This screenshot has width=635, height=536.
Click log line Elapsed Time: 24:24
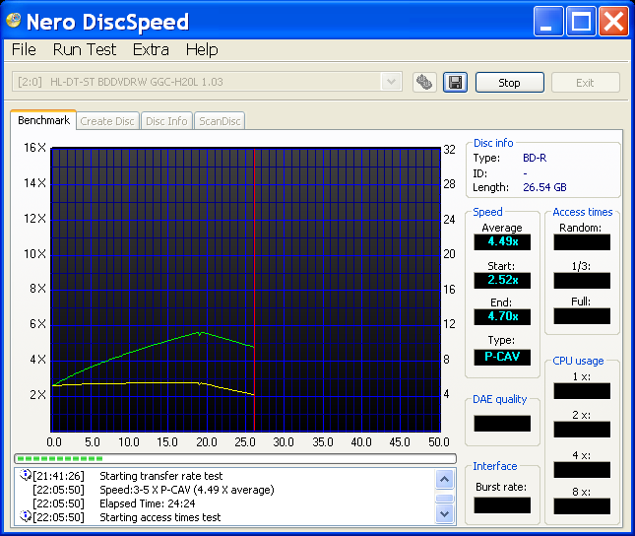(x=148, y=503)
